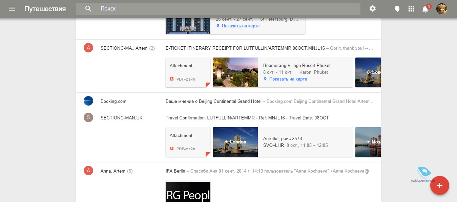Open the "IFA Berlin" conversation subject

coord(175,171)
